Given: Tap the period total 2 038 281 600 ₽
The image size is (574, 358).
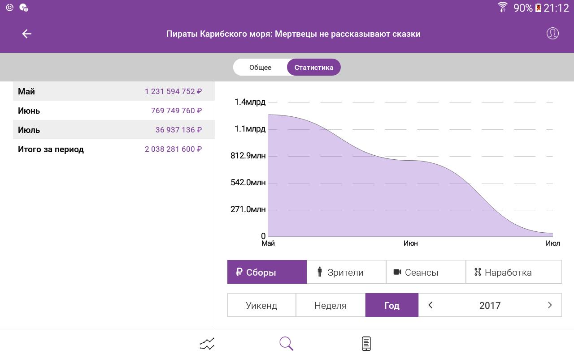Looking at the screenshot, I should pos(173,149).
